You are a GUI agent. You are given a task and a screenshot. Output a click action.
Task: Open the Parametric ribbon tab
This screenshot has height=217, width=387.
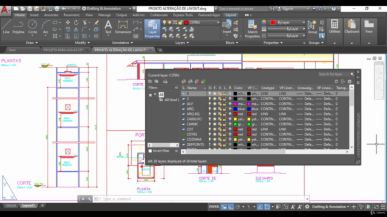[x=71, y=15]
